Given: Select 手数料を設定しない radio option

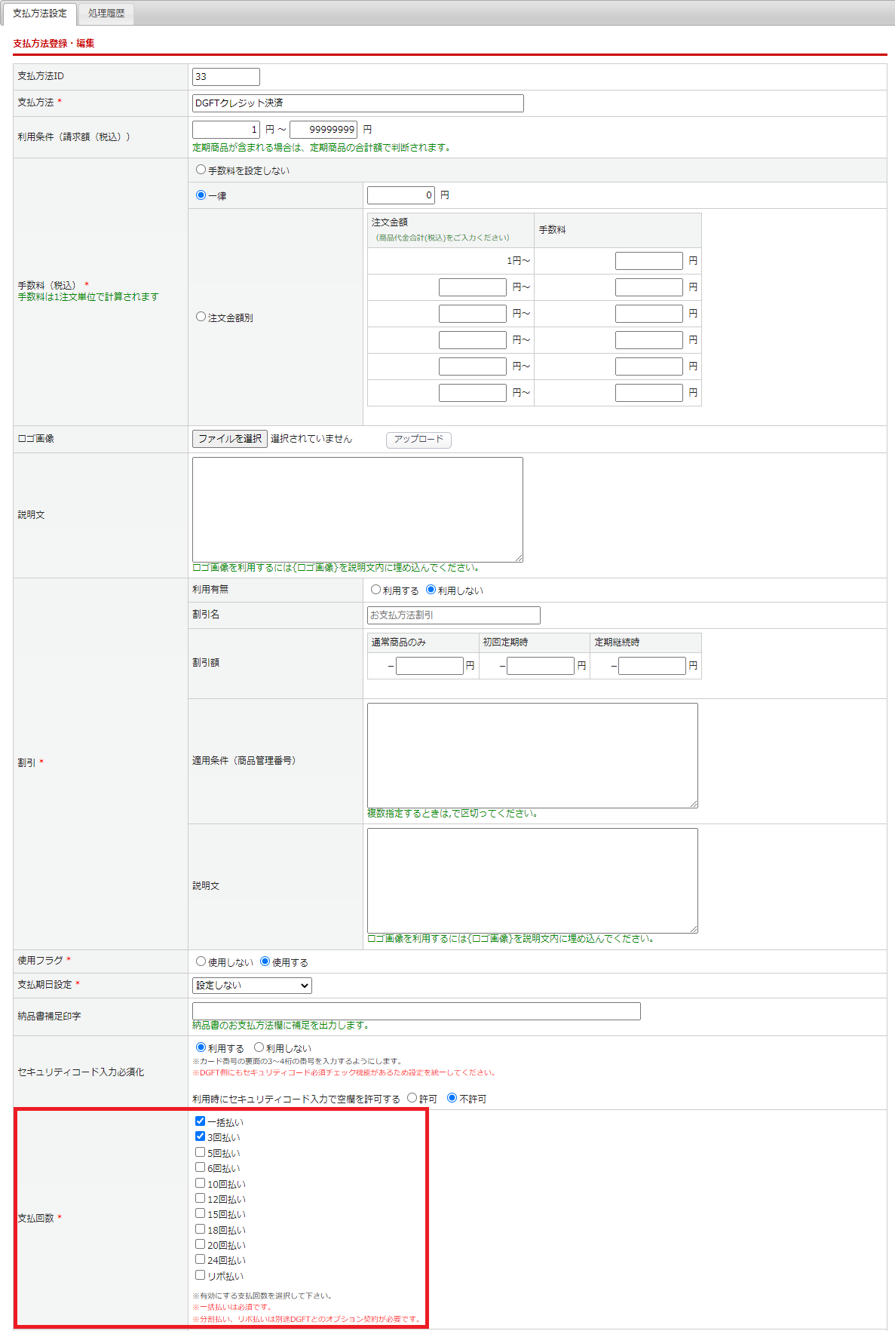Looking at the screenshot, I should pos(201,170).
